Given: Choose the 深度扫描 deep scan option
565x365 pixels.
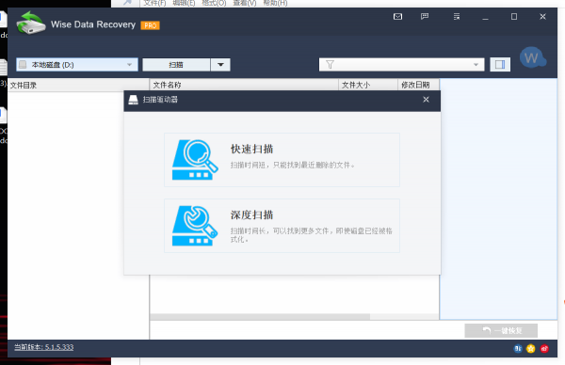Looking at the screenshot, I should [x=282, y=226].
